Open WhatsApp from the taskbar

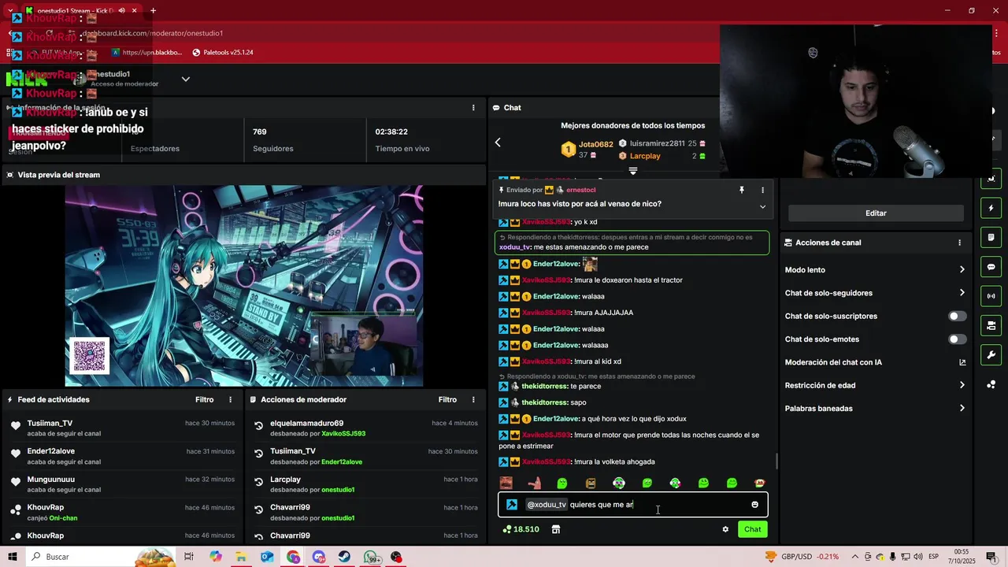point(372,557)
